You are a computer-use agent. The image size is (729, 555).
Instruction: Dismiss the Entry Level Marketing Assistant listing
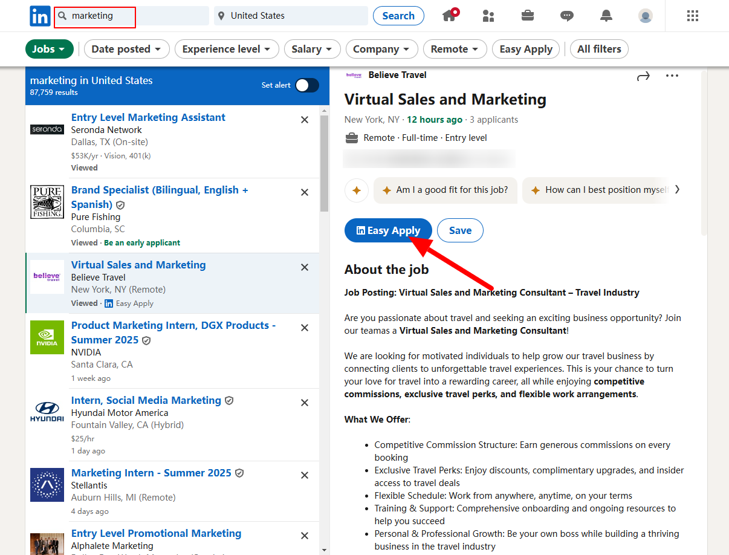305,120
